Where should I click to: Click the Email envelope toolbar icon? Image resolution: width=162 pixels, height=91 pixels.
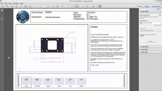(x=30, y=6)
